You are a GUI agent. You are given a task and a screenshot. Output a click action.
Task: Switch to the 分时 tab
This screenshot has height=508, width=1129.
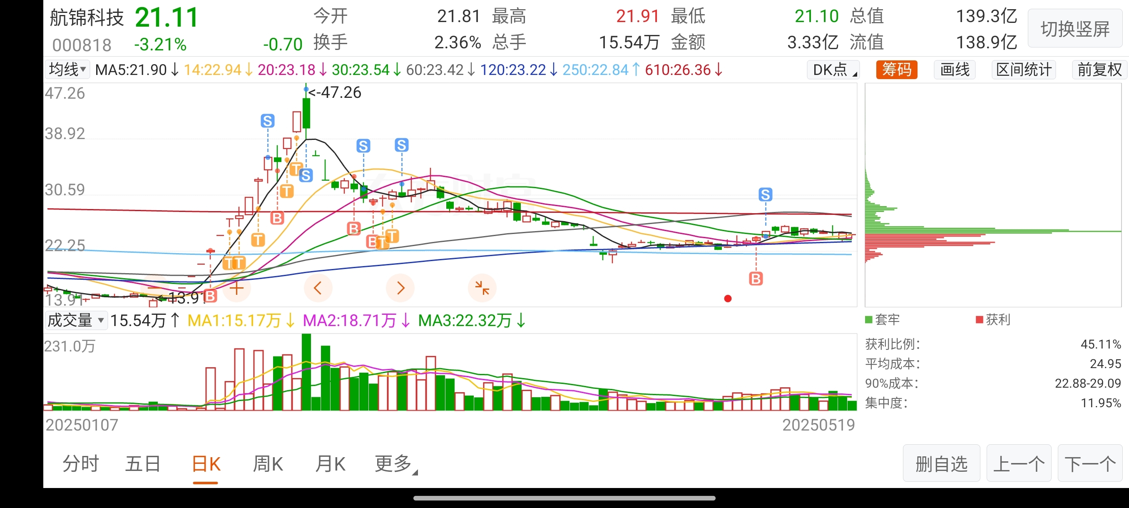click(81, 464)
